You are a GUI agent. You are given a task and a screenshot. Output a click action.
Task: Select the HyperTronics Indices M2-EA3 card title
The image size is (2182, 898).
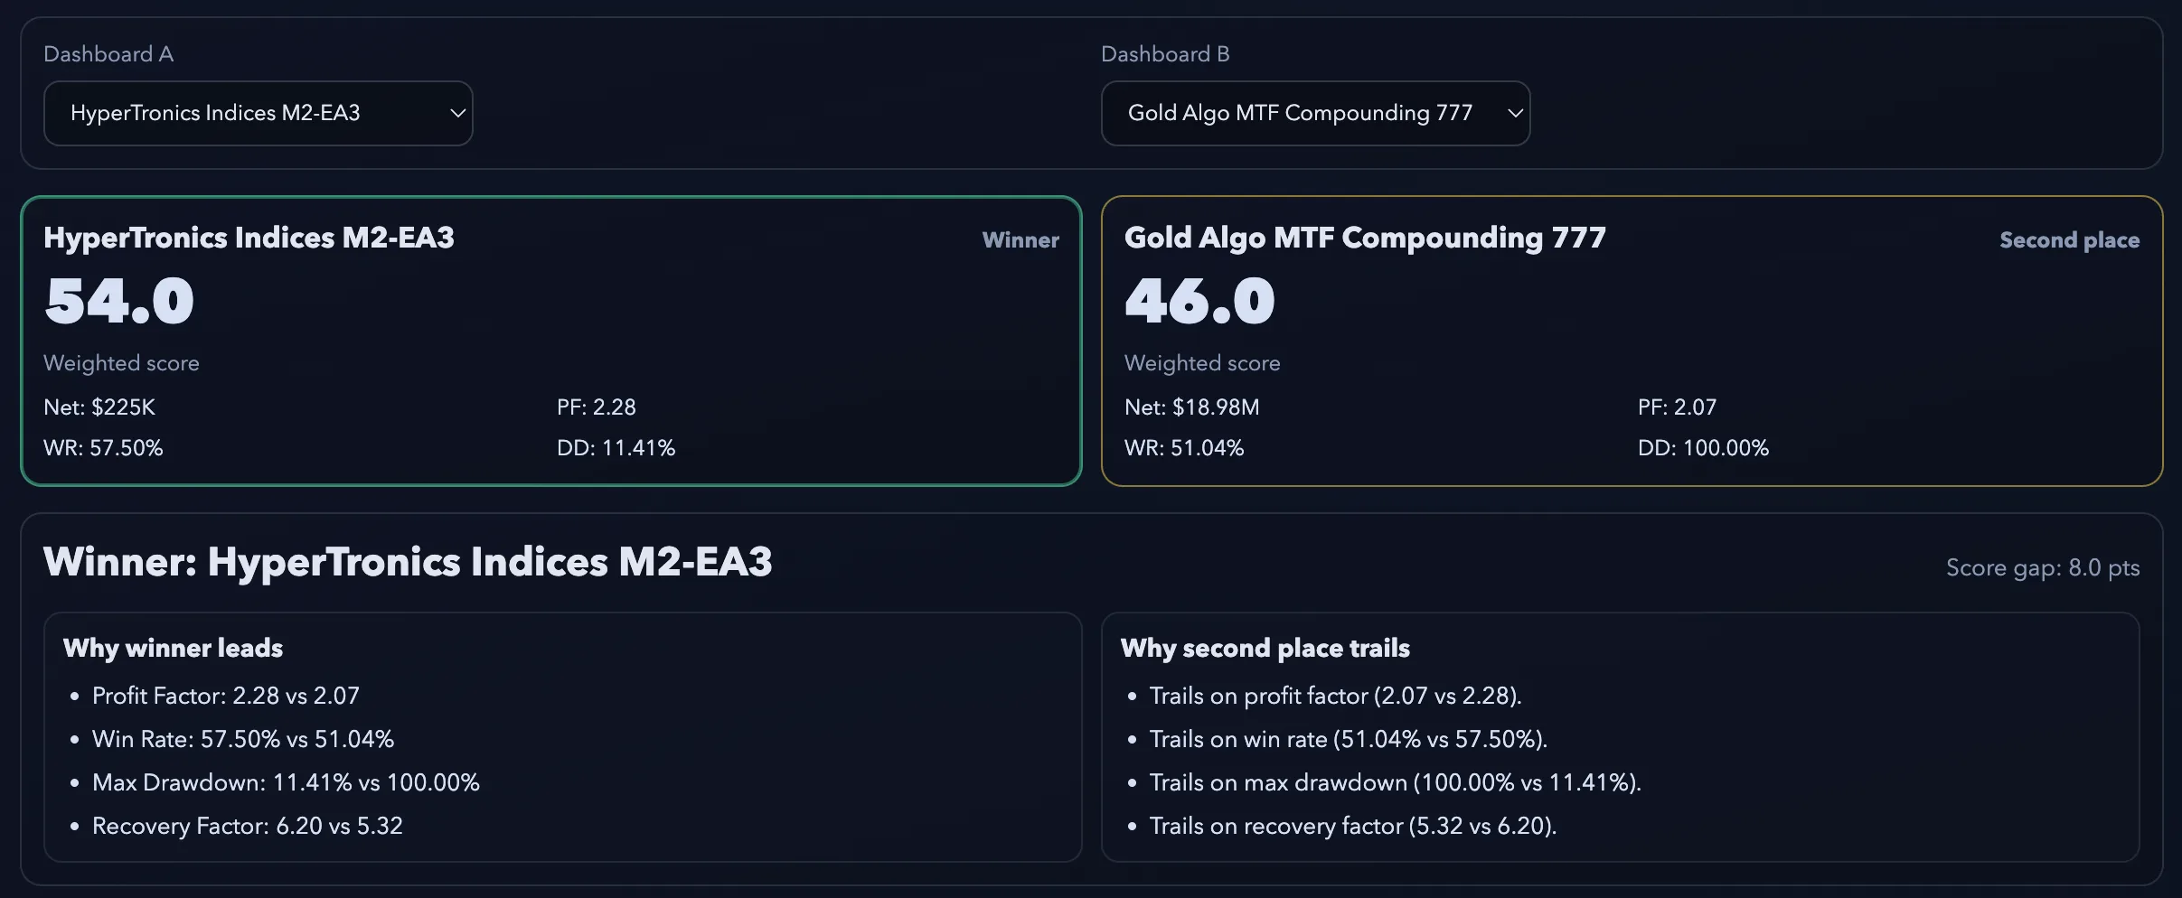point(249,238)
